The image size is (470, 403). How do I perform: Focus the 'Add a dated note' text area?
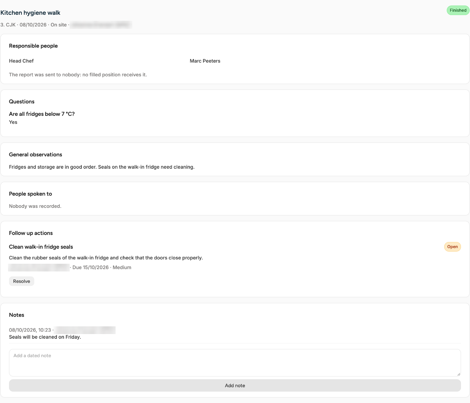(235, 362)
